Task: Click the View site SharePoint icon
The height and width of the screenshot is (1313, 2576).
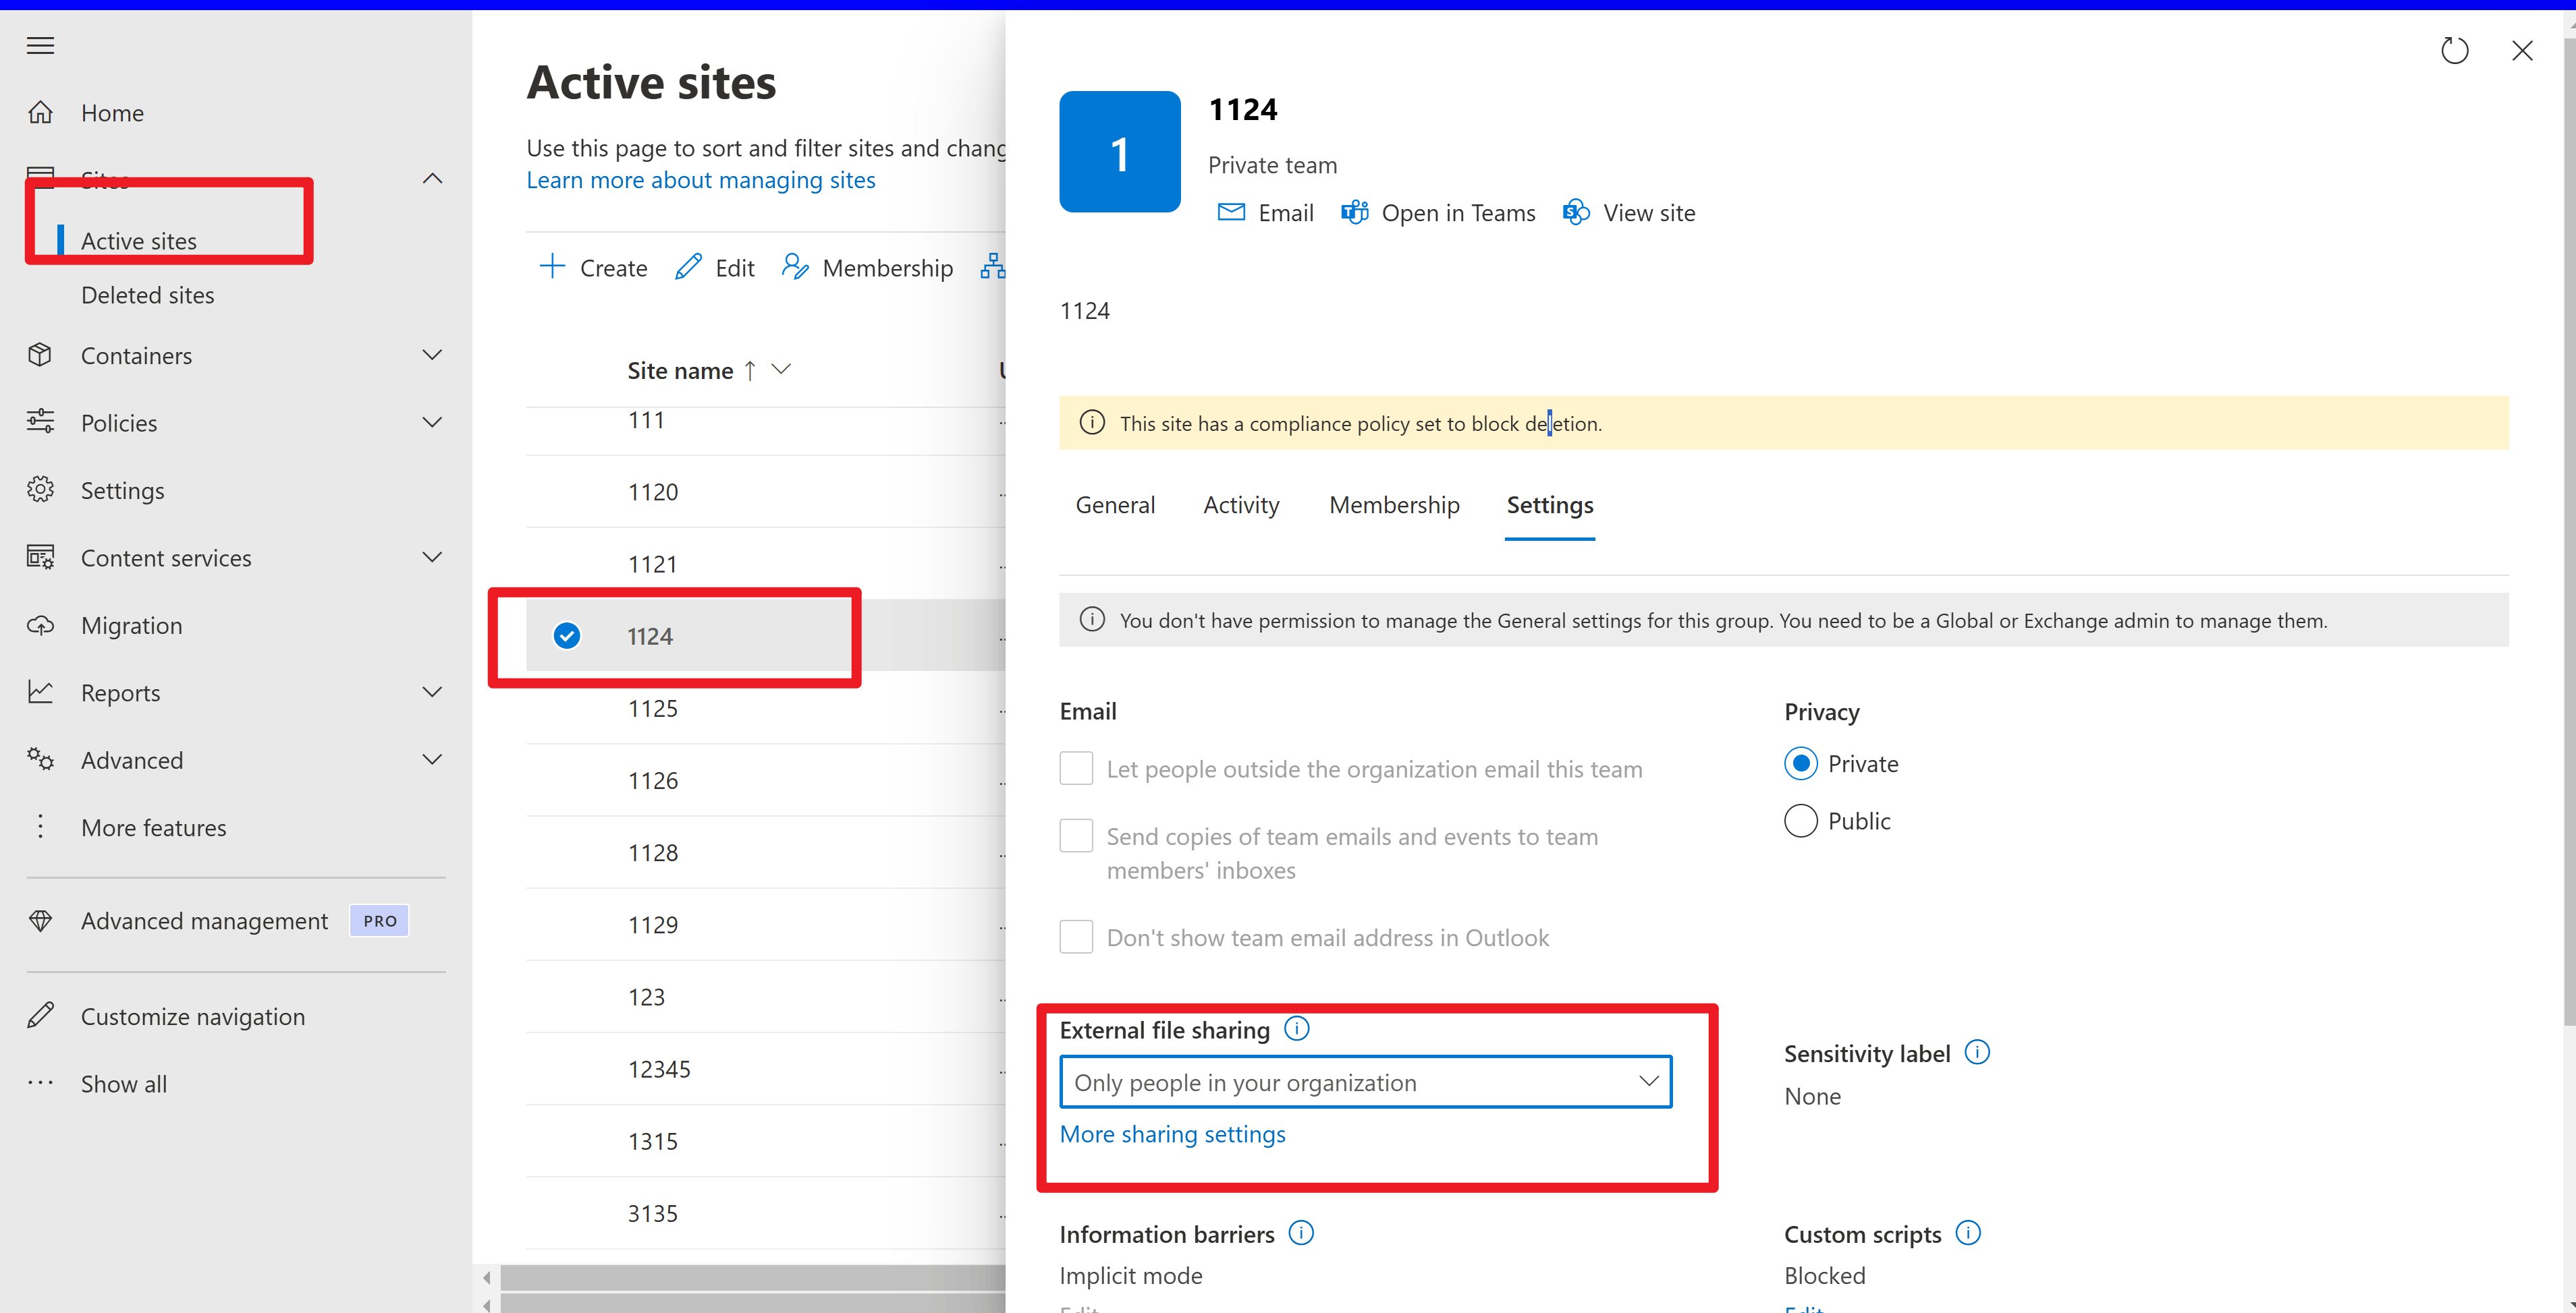Action: coord(1576,213)
